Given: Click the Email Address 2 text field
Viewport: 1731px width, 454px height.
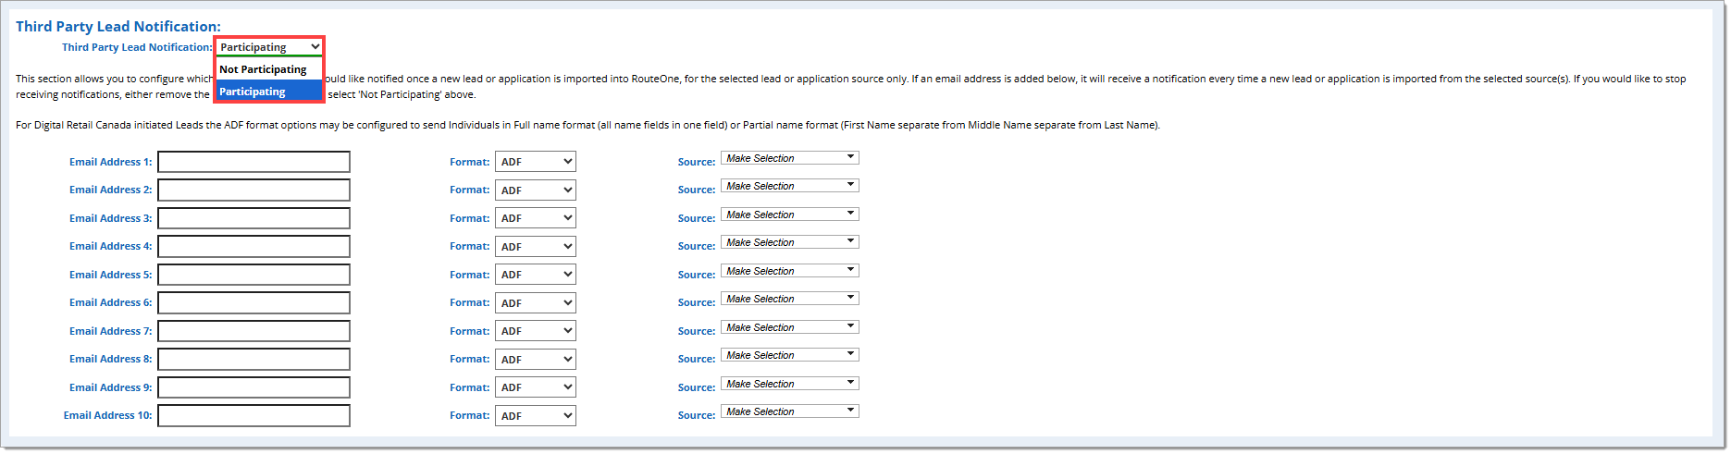Looking at the screenshot, I should (x=253, y=190).
